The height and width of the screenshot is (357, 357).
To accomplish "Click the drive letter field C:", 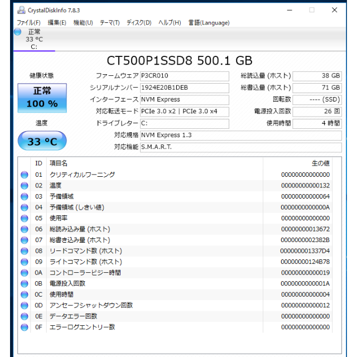I will 185,124.
